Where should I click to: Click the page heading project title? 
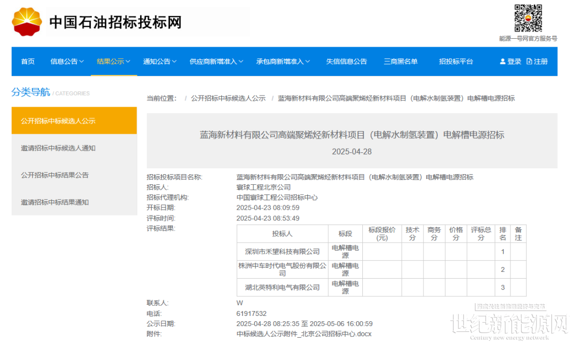click(x=352, y=134)
